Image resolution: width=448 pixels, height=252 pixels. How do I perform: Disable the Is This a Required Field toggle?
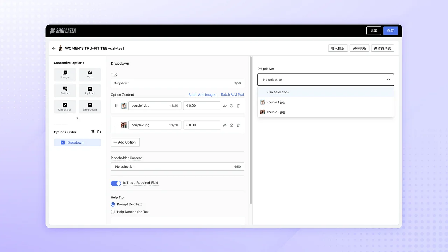[116, 183]
